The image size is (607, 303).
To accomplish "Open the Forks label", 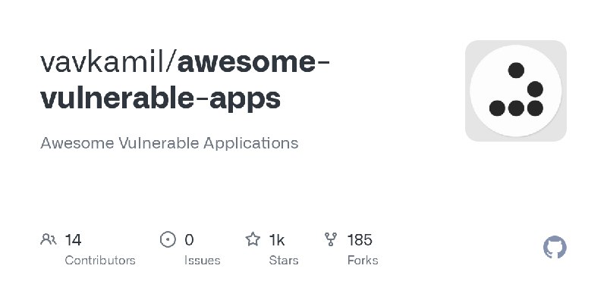I will point(363,261).
